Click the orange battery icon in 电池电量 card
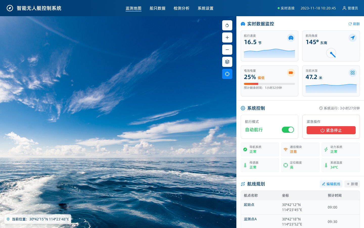 (291, 73)
